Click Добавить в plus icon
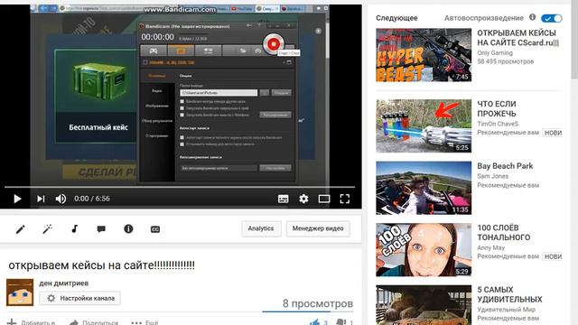 click(x=12, y=322)
